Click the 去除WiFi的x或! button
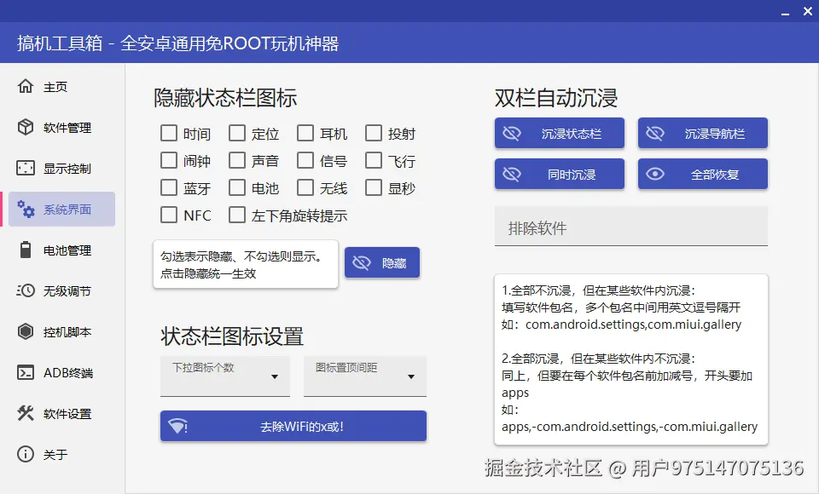This screenshot has height=494, width=819. click(293, 426)
